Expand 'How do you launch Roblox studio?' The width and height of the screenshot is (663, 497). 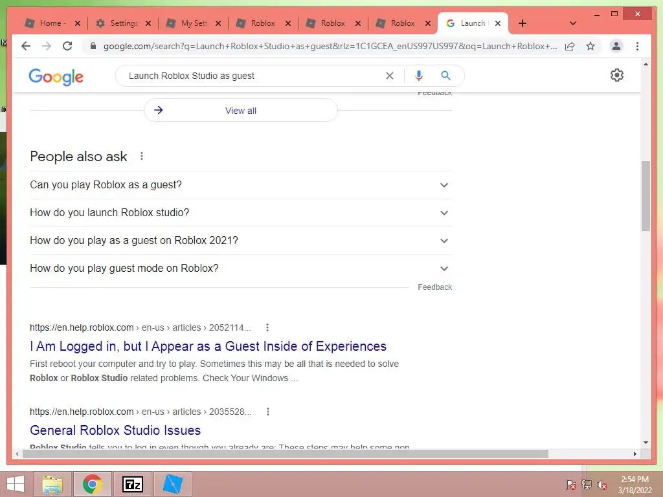(241, 212)
